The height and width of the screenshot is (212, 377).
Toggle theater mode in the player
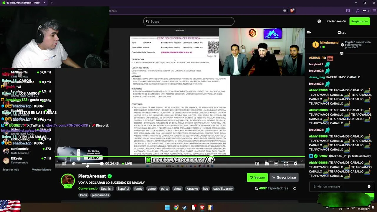coord(276,163)
